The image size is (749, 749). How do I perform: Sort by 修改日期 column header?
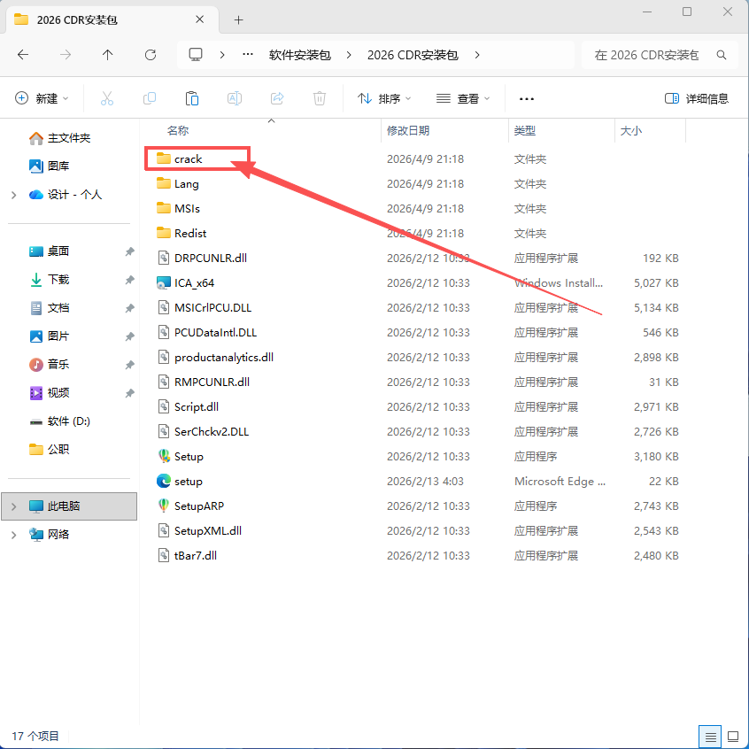pos(408,130)
